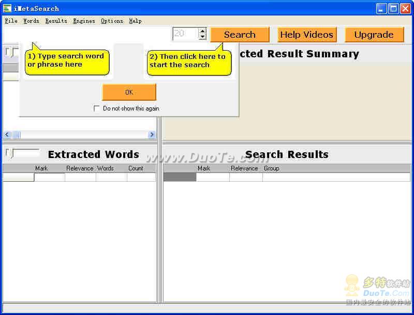This screenshot has width=414, height=315.
Task: Click the Group column header in Search Results
Action: pyautogui.click(x=271, y=168)
